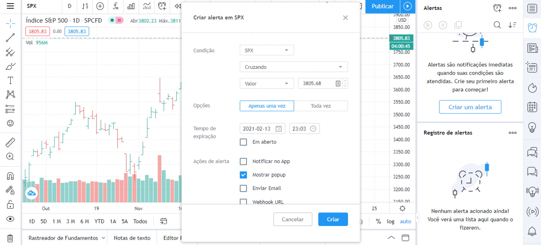Click the Criar button to create alert

[332, 219]
